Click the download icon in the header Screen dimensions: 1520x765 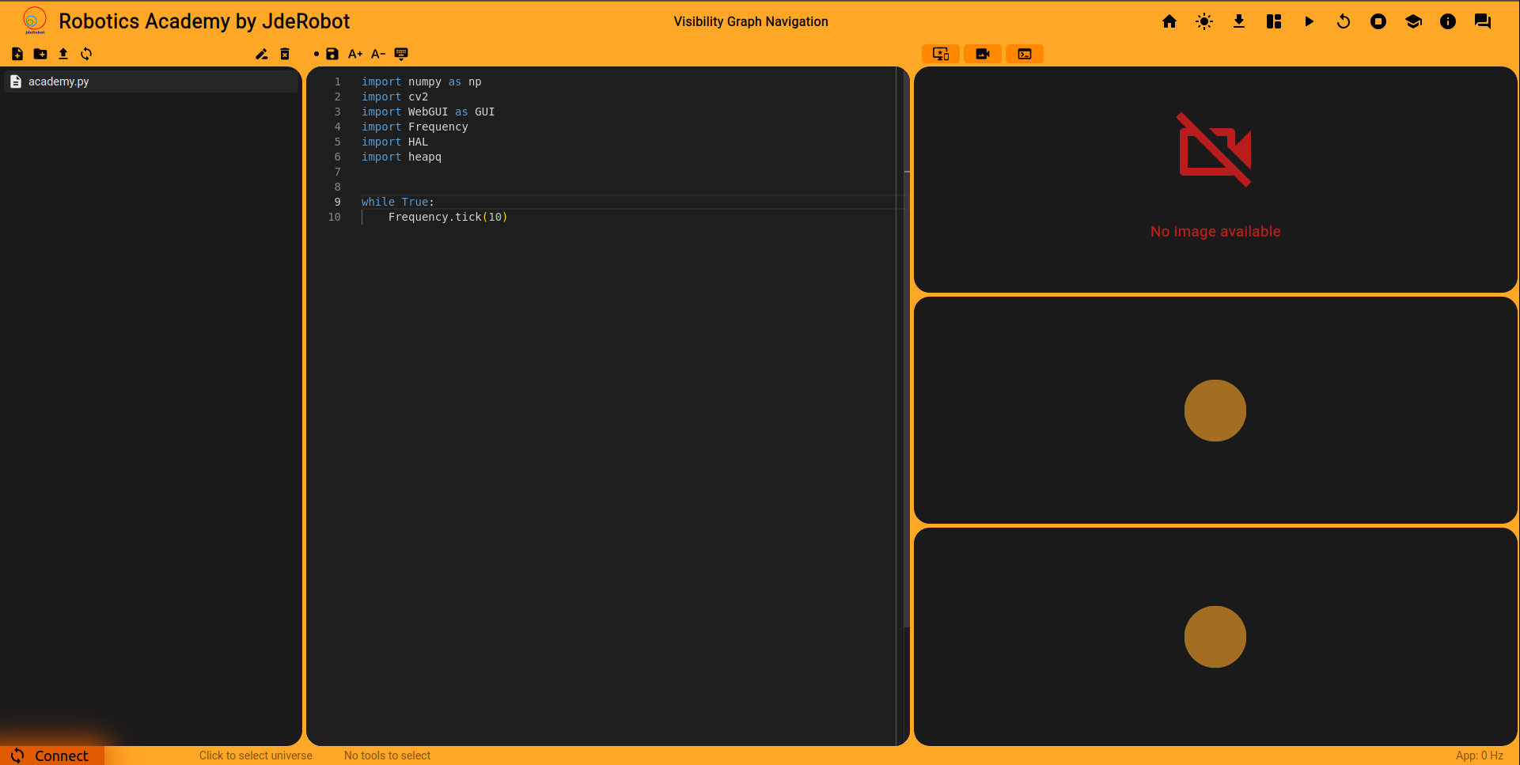(x=1239, y=21)
